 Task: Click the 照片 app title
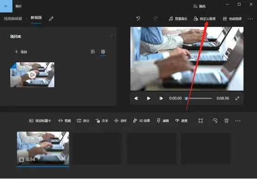point(19,7)
